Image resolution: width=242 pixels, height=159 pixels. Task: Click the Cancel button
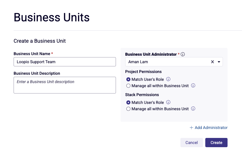click(x=191, y=143)
